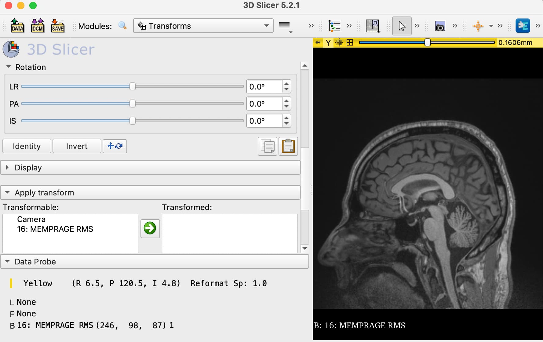543x342 pixels.
Task: Click the yellow slice view pin icon
Action: (x=318, y=42)
